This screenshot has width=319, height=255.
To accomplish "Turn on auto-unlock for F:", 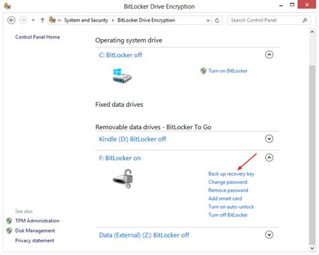I will coord(231,207).
